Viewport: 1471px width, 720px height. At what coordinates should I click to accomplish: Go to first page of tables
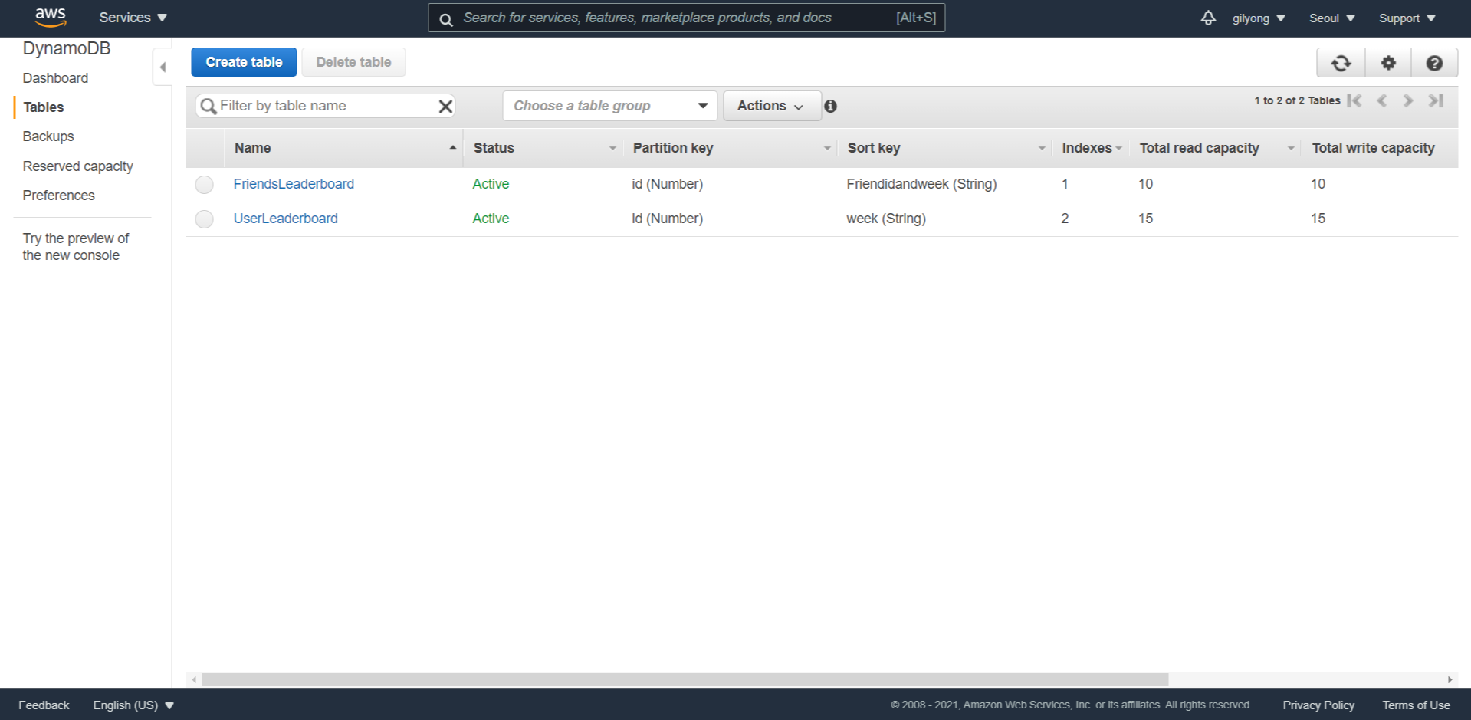(x=1354, y=100)
